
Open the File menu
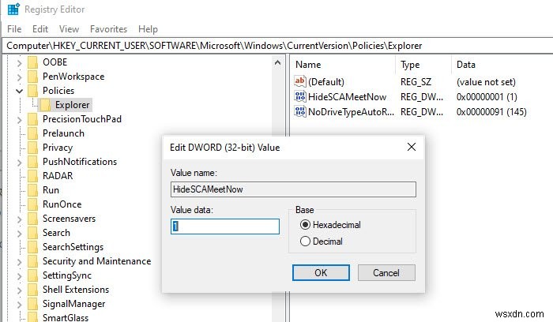(x=14, y=29)
